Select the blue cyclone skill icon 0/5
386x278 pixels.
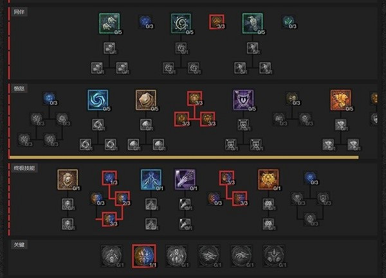(x=98, y=100)
